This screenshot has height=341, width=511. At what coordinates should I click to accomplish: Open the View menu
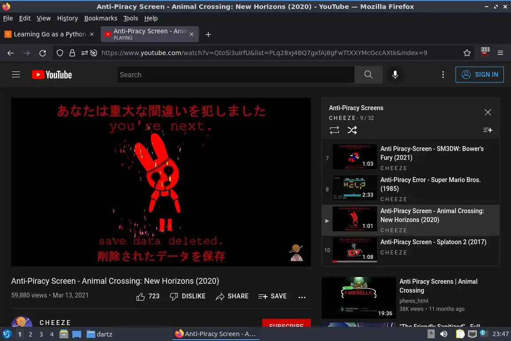pyautogui.click(x=43, y=18)
